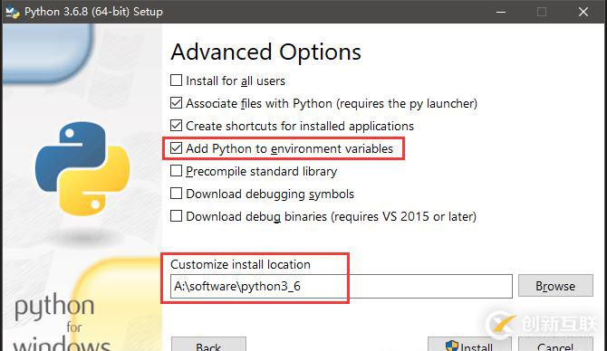This screenshot has height=351, width=607.
Task: Uncheck Create shortcuts for installed applications
Action: [176, 126]
